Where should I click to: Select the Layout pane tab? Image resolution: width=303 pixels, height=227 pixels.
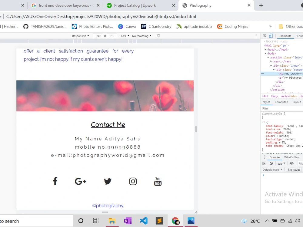tap(297, 102)
